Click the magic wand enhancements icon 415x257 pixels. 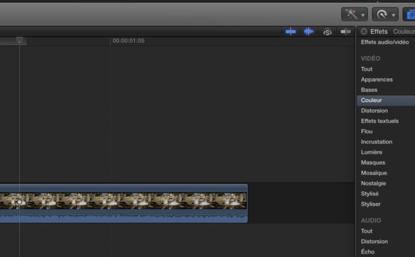click(x=351, y=15)
